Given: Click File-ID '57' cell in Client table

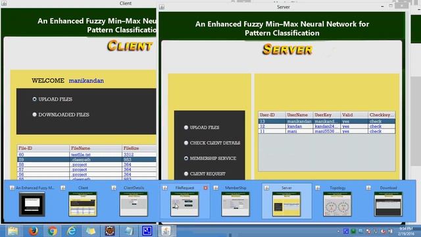Looking at the screenshot, I should tap(43, 170).
